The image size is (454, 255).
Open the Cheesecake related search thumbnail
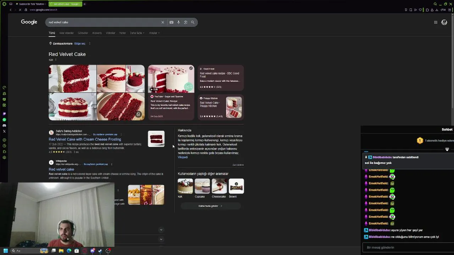tap(219, 186)
